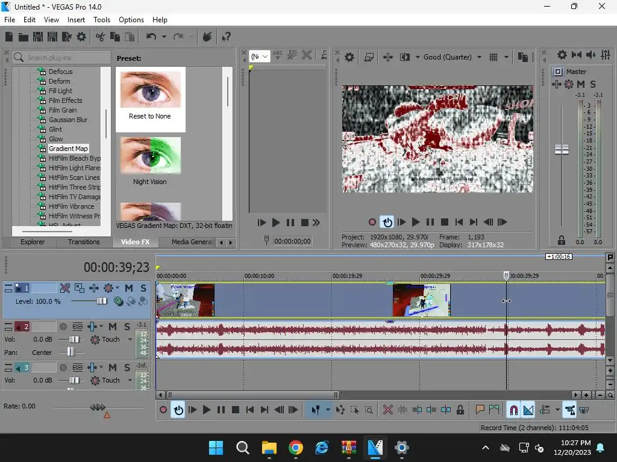Viewport: 617px width, 462px height.
Task: Open overlays grid dropdown arrow
Action: tap(506, 57)
